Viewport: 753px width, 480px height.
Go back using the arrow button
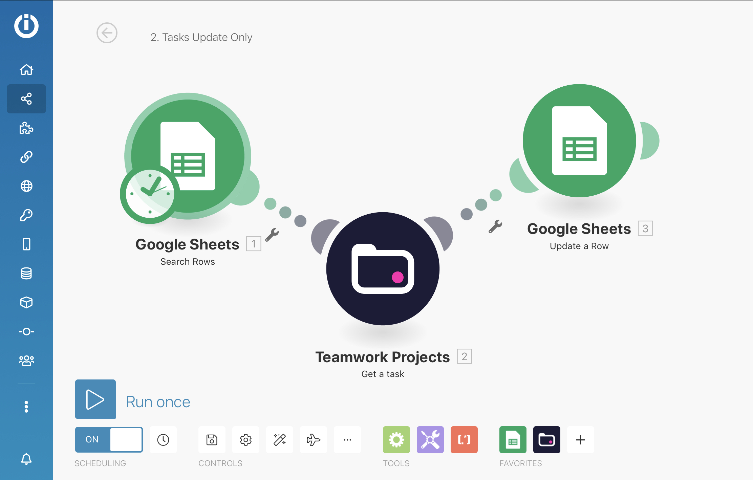point(107,33)
